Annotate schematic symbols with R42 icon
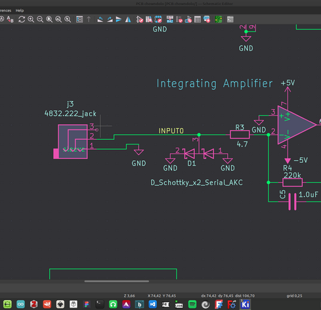The height and width of the screenshot is (310, 321). [170, 19]
